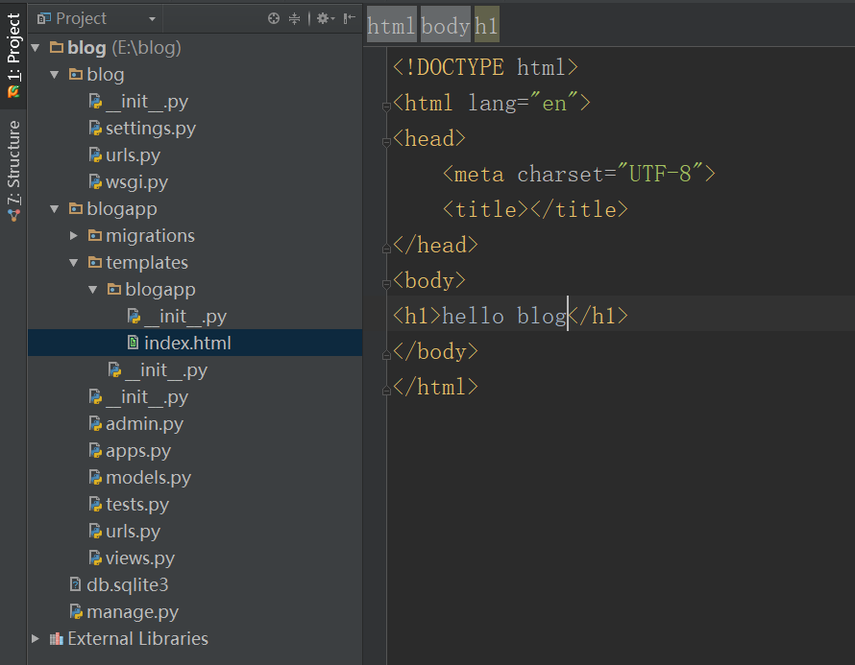Open the Project view type dropdown
This screenshot has width=855, height=665.
coord(152,19)
